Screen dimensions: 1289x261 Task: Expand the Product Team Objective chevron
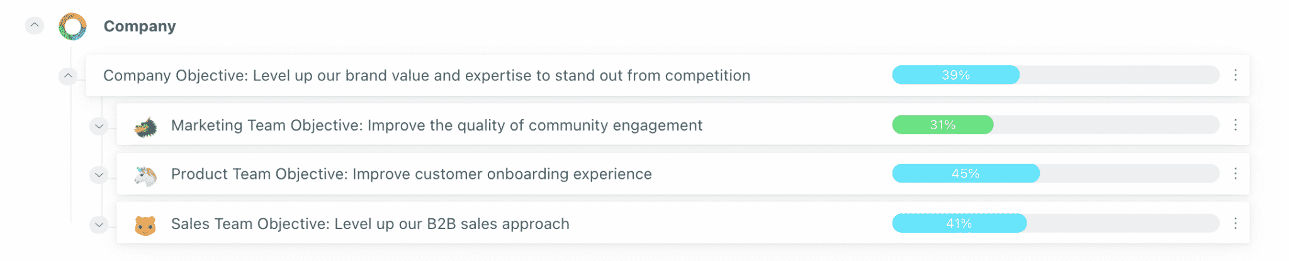[x=99, y=175]
